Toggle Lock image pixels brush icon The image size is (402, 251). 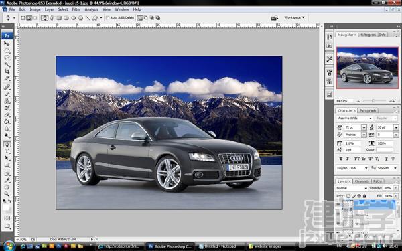point(354,196)
